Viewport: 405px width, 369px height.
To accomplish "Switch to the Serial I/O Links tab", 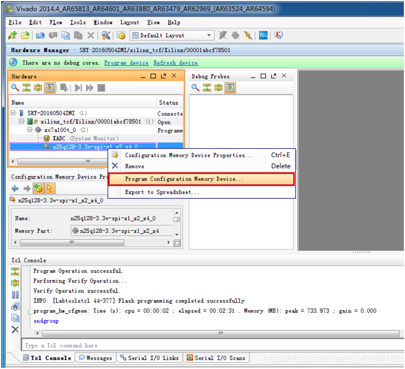I will 149,358.
